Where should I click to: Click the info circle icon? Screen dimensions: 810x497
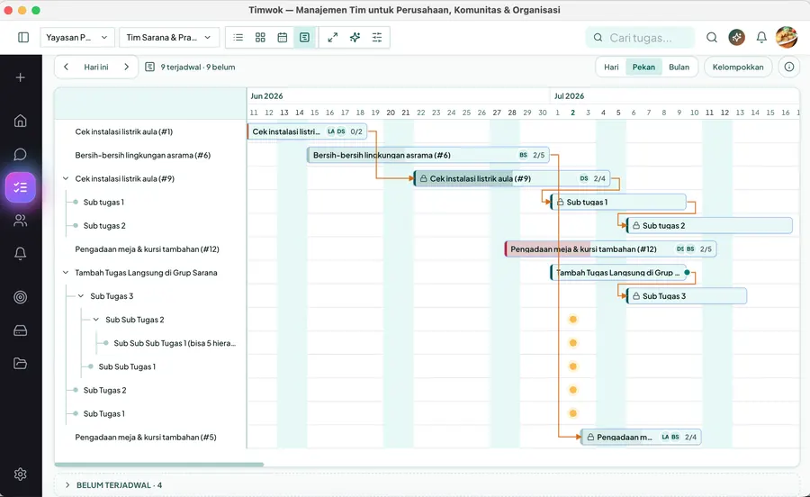point(789,67)
